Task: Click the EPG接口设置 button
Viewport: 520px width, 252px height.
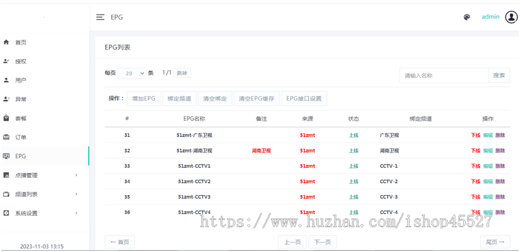Action: point(304,99)
